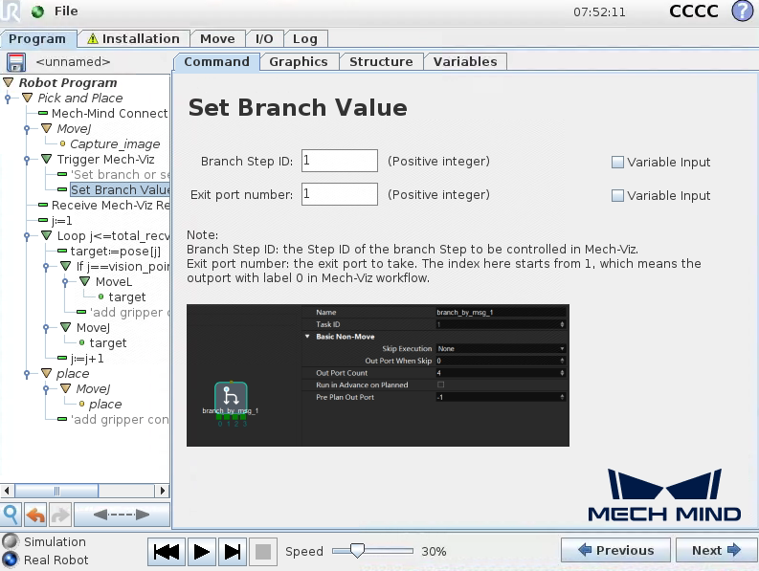Click the orange undo arrow
Viewport: 759px width, 571px height.
[x=35, y=515]
